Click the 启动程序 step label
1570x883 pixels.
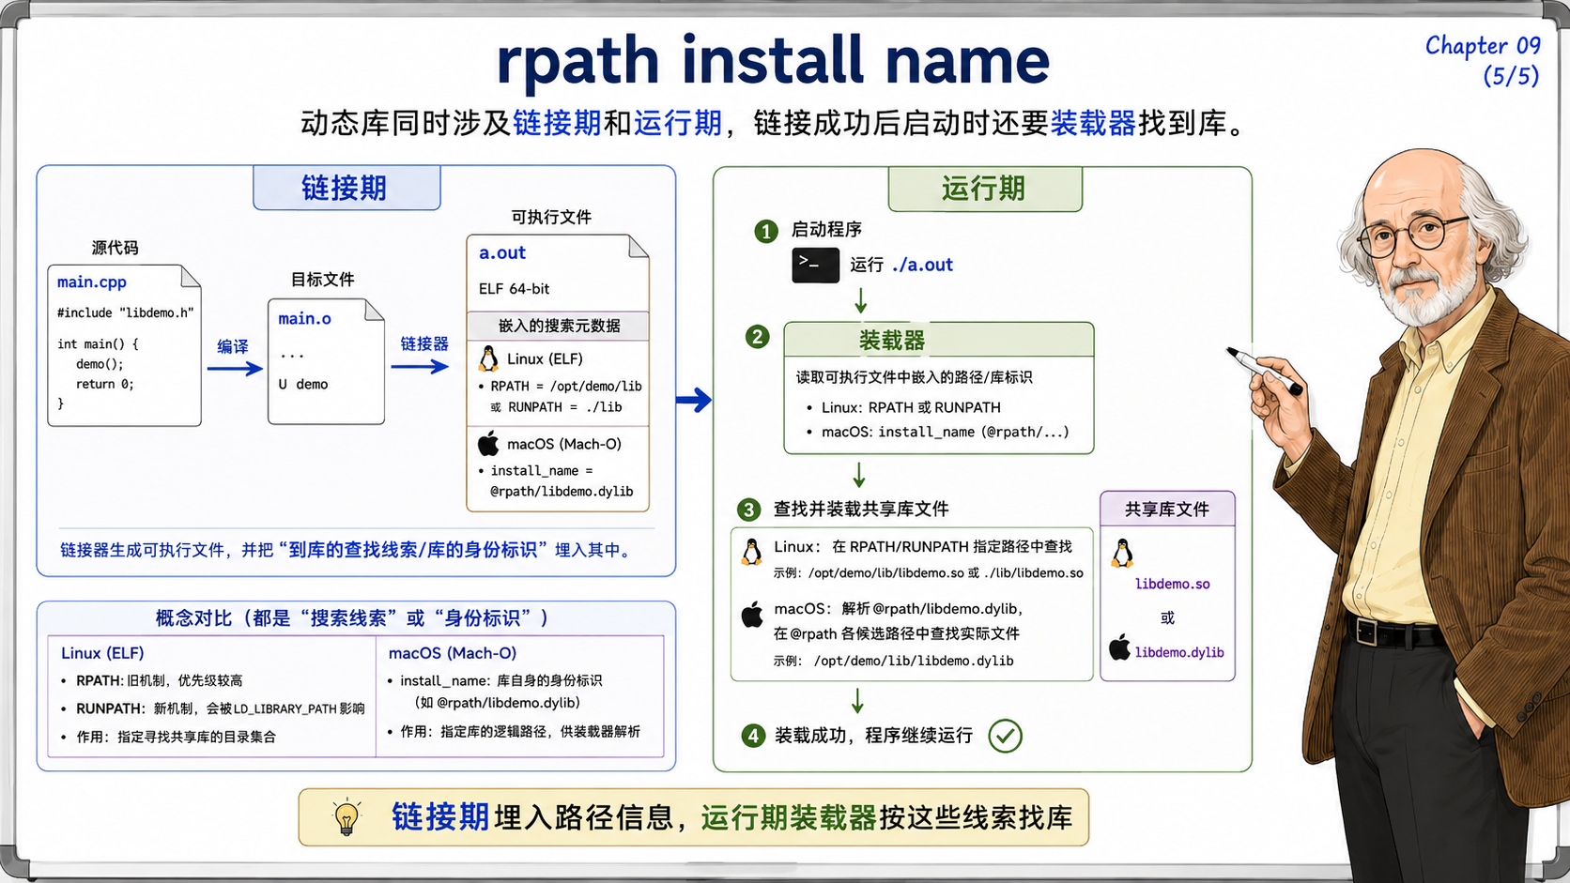click(826, 229)
